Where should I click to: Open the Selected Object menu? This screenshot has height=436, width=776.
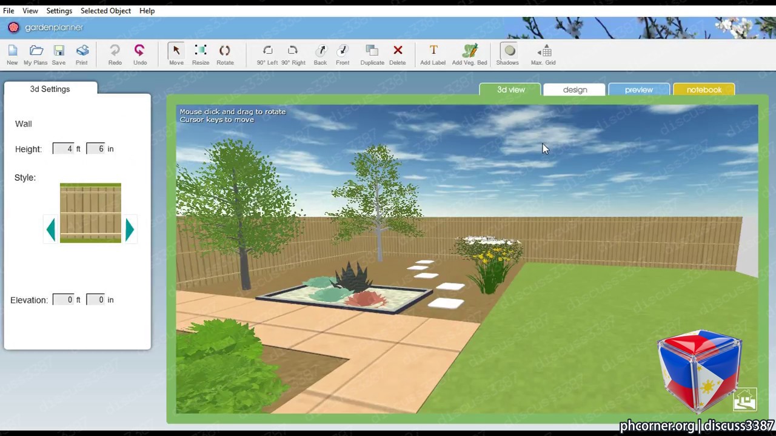click(105, 11)
